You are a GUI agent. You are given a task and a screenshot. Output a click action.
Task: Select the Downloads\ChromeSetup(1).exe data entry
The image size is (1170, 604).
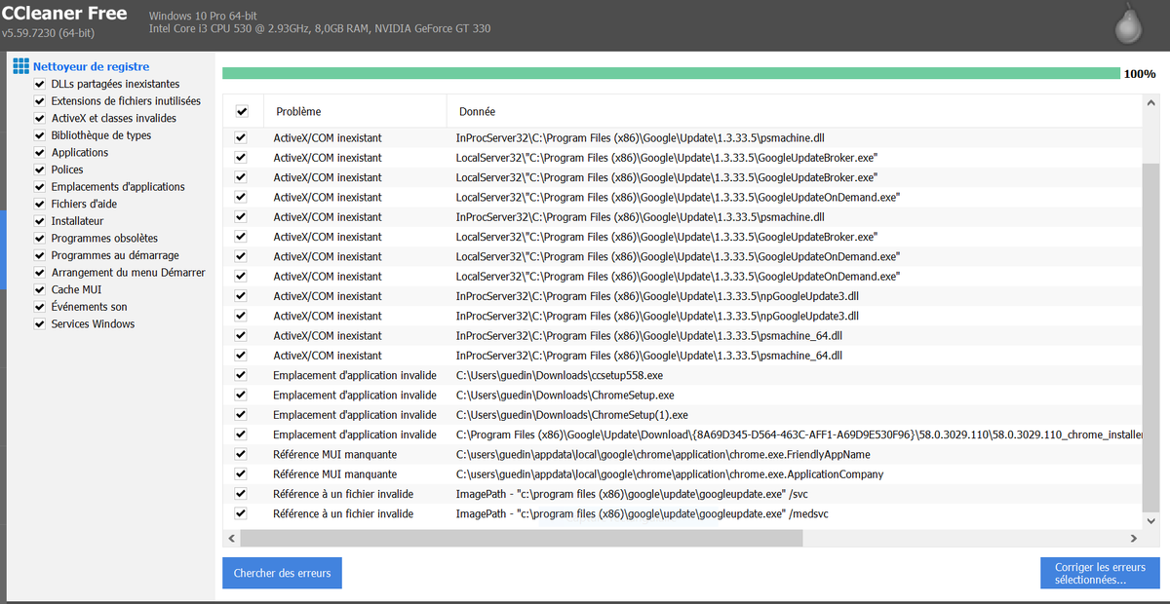coord(571,415)
